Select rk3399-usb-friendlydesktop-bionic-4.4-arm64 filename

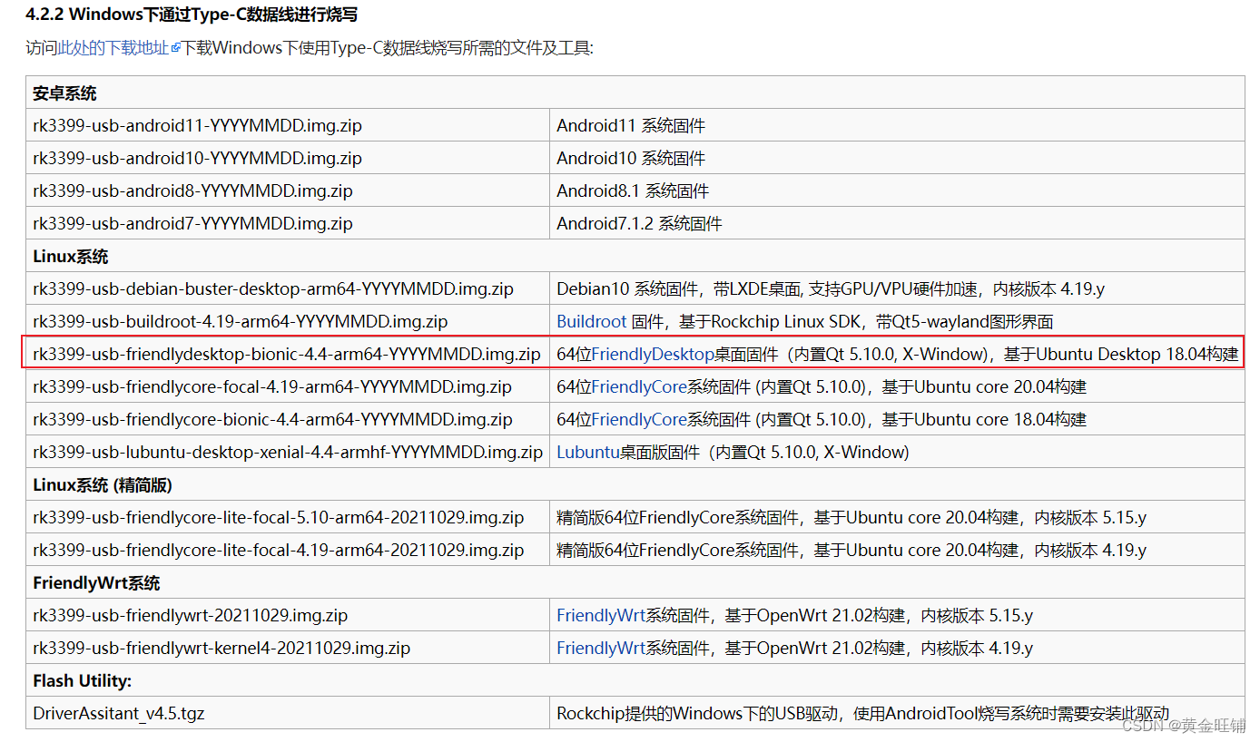click(x=287, y=354)
